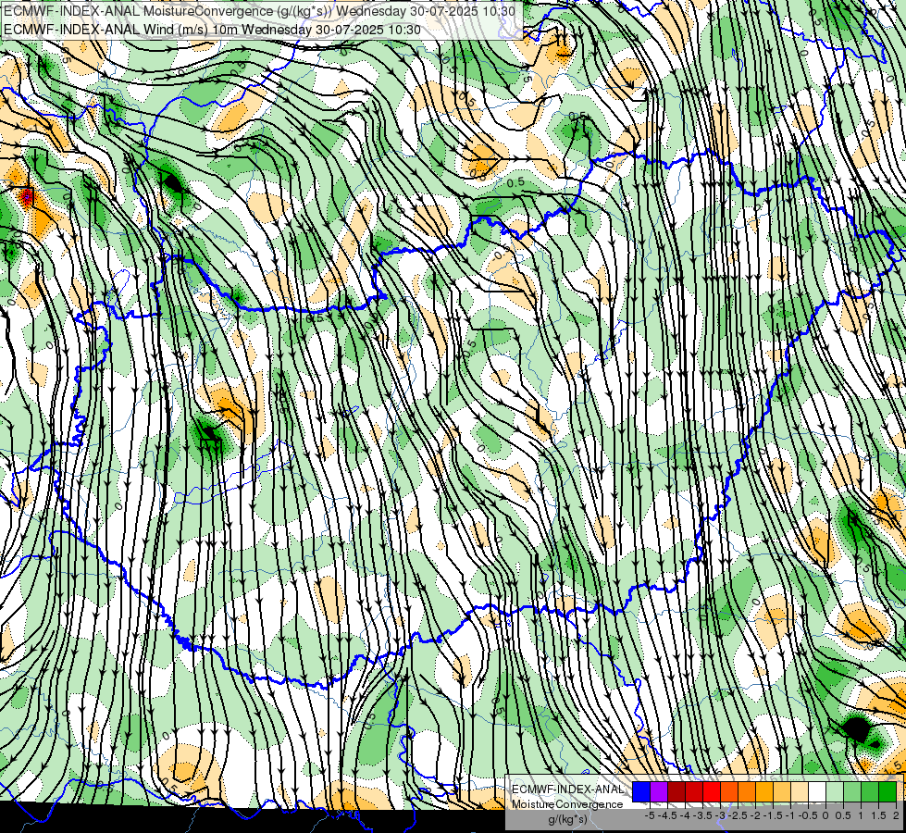Pick the orange-red swatch between -3 and -2.5
The width and height of the screenshot is (906, 833).
click(729, 792)
